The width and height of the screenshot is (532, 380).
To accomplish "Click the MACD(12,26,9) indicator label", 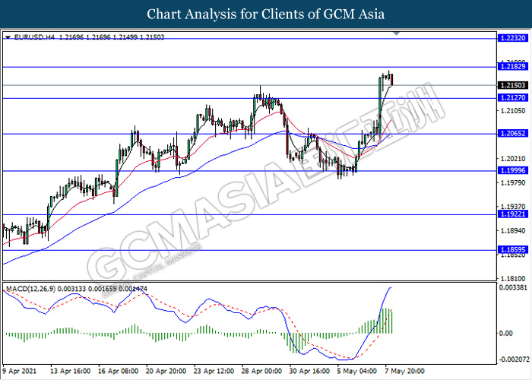I will point(31,289).
